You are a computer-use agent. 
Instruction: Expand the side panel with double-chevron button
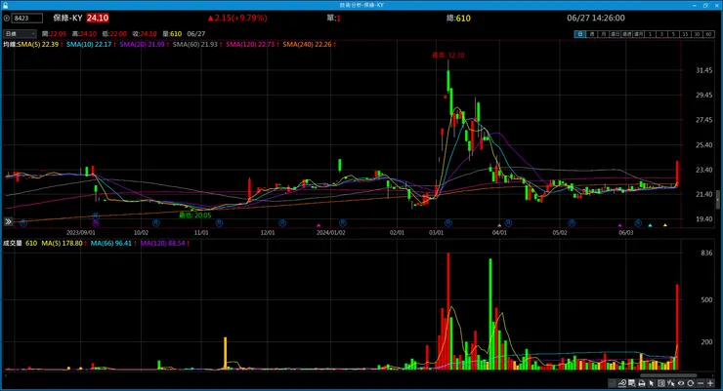tap(8, 221)
